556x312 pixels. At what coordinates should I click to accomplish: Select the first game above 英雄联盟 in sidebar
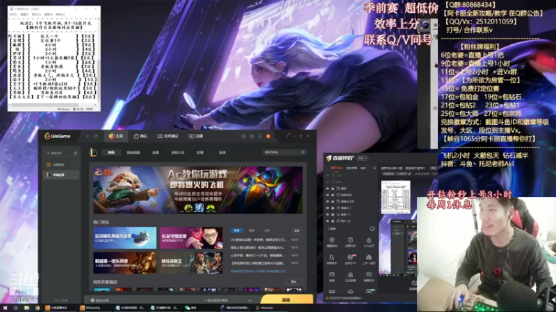tap(61, 165)
